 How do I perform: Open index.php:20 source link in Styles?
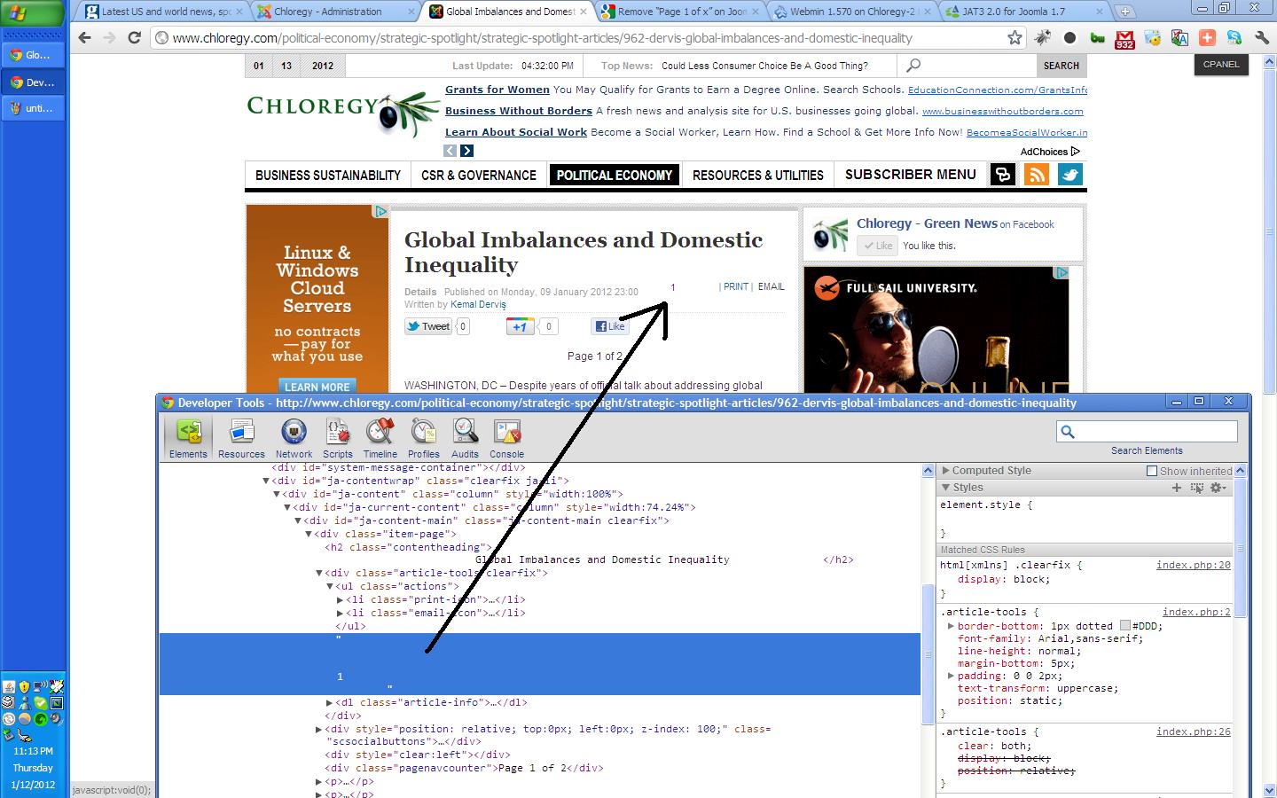click(x=1194, y=565)
